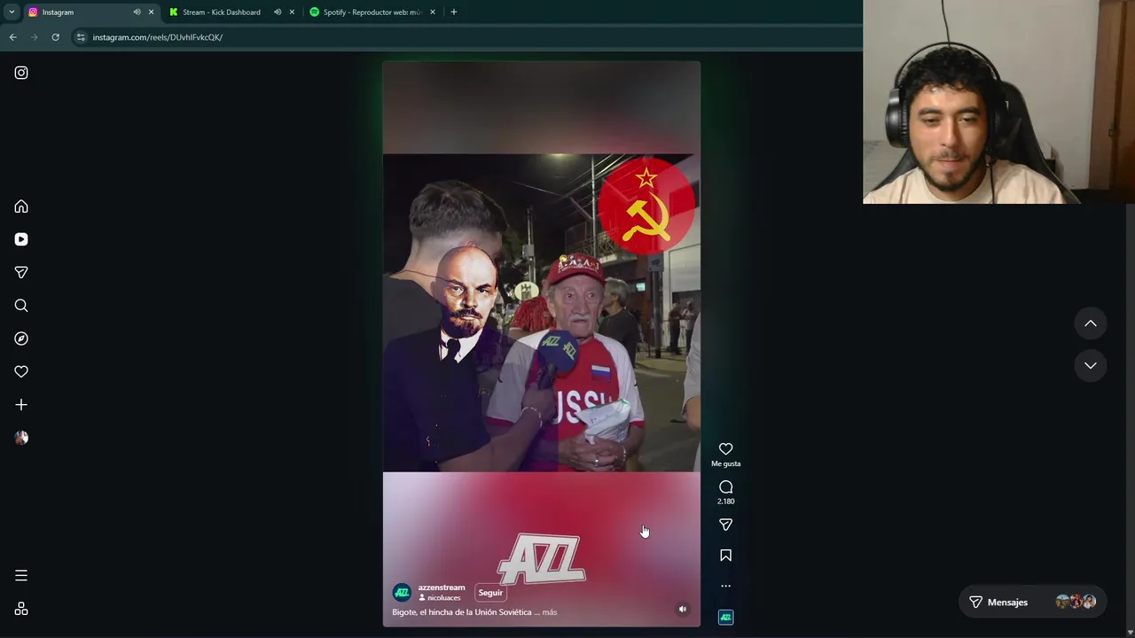Open three-dot options for reel
The height and width of the screenshot is (638, 1135).
(x=725, y=586)
